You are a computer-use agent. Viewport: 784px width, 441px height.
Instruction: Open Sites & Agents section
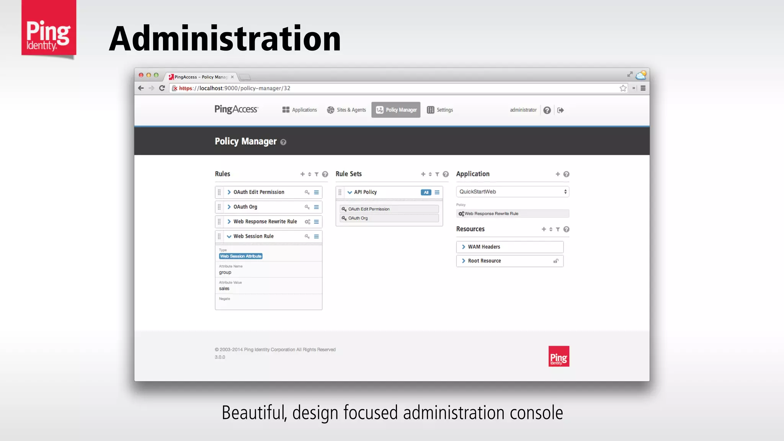[346, 110]
